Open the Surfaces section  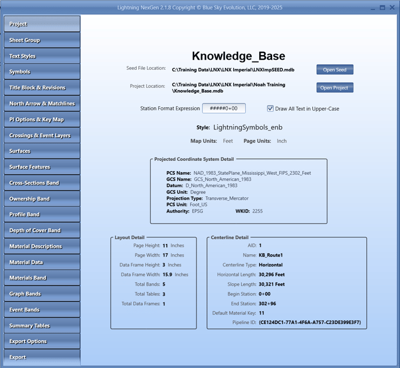point(42,151)
